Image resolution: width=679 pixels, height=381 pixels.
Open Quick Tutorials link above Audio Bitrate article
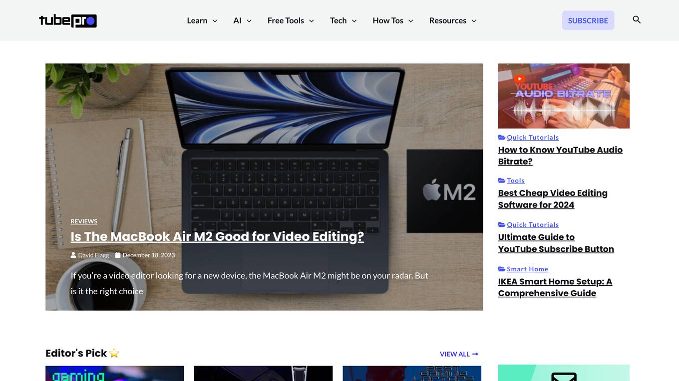click(x=533, y=138)
